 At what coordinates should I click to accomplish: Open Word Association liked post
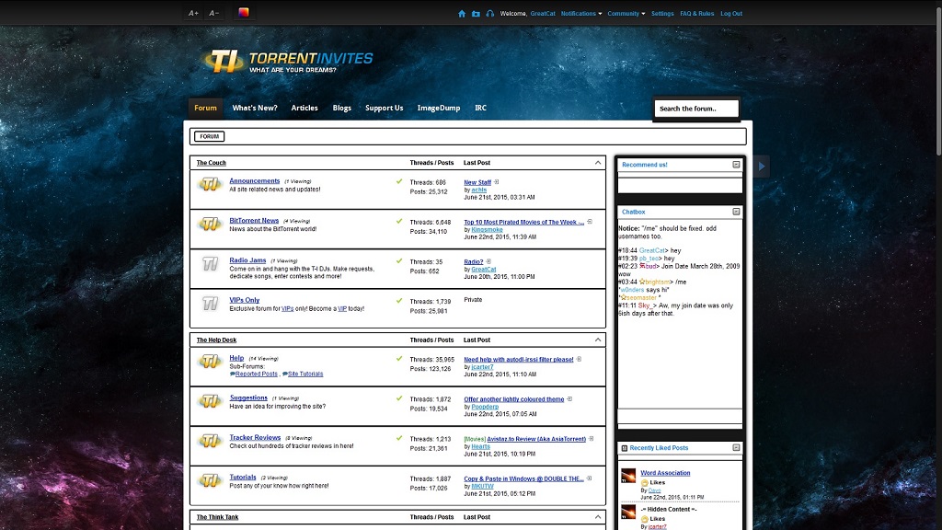(x=665, y=473)
